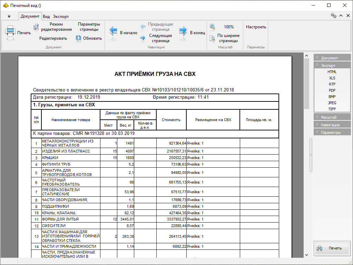Expand the Навигация side panel section
Screen dimensions: 353x265
[332, 125]
